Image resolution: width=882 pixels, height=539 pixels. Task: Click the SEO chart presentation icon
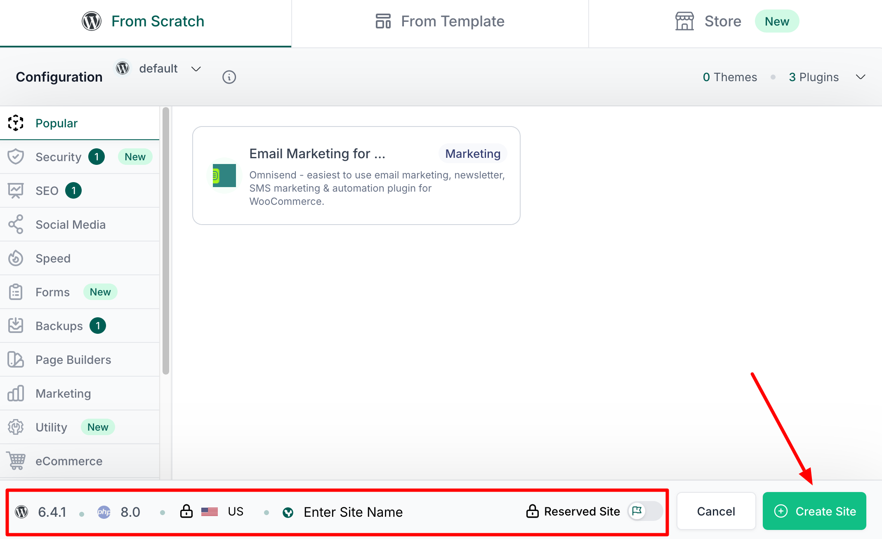pyautogui.click(x=16, y=190)
